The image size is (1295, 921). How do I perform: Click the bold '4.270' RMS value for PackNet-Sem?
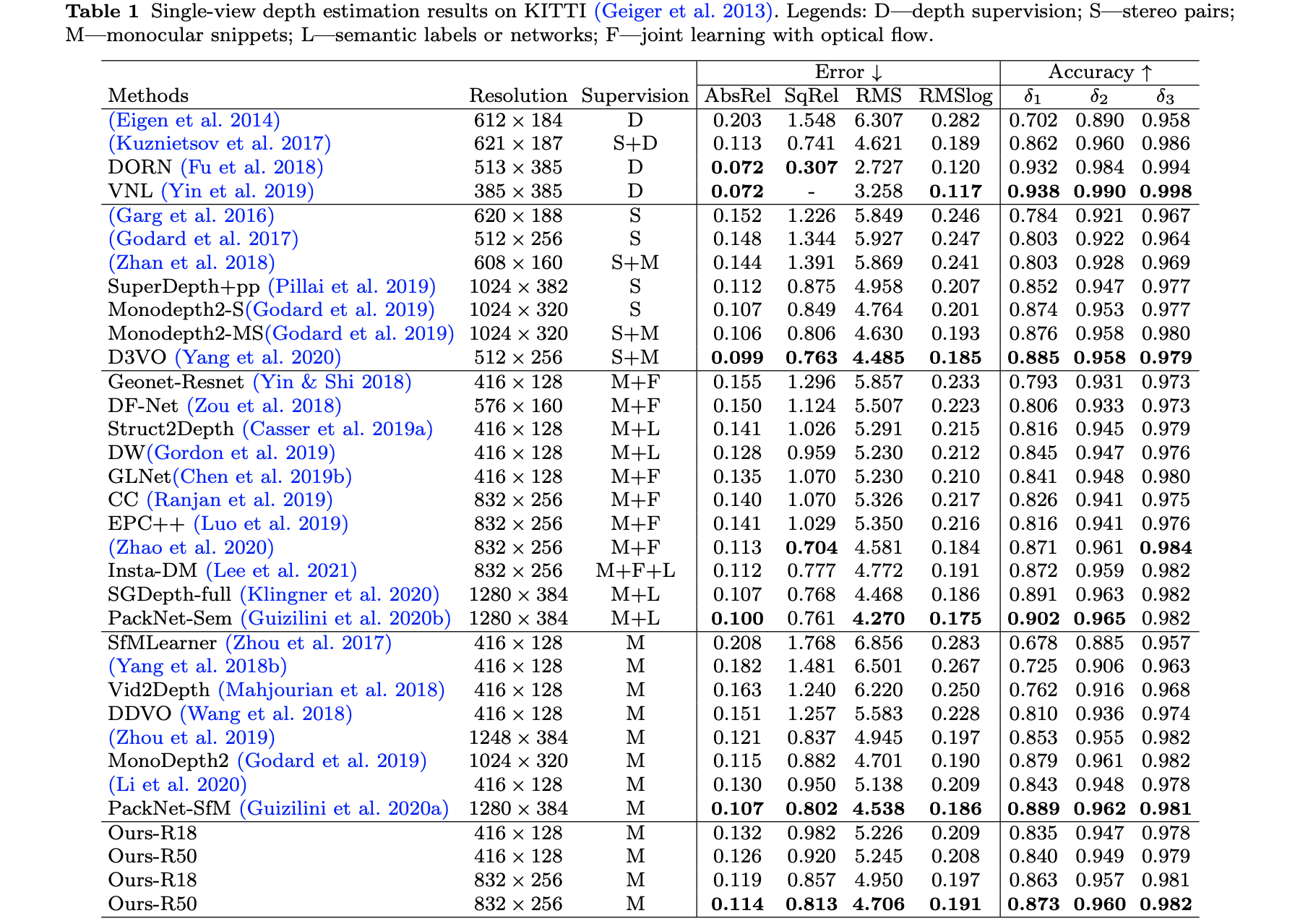879,619
